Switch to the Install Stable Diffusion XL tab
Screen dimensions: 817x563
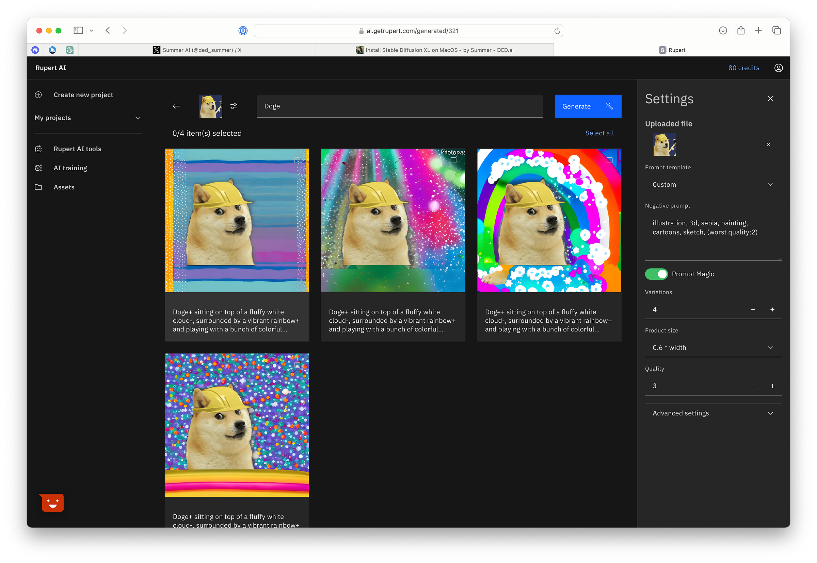pos(434,50)
